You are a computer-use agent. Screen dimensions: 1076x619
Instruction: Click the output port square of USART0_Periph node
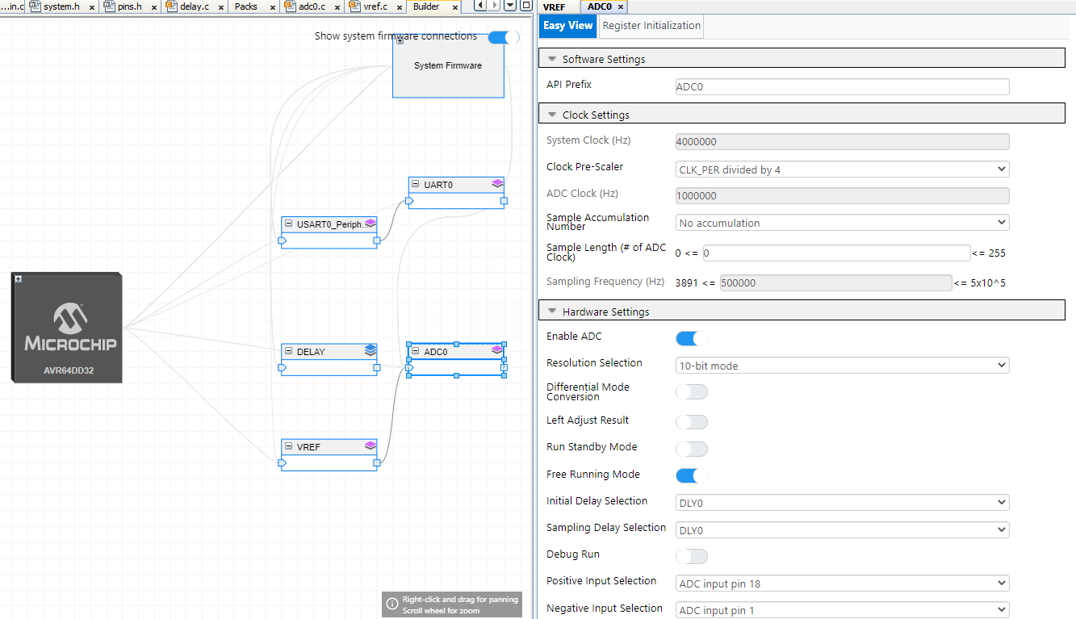[x=376, y=240]
